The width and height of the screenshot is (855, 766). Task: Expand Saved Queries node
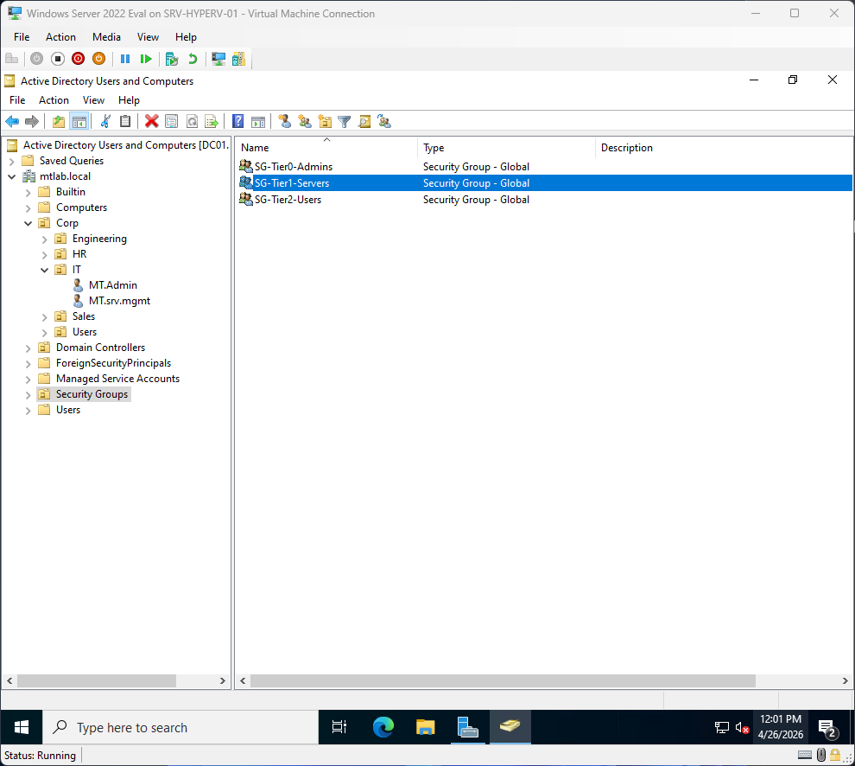coord(11,161)
